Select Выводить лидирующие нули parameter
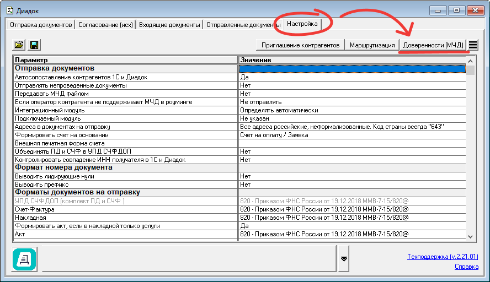 (x=126, y=176)
